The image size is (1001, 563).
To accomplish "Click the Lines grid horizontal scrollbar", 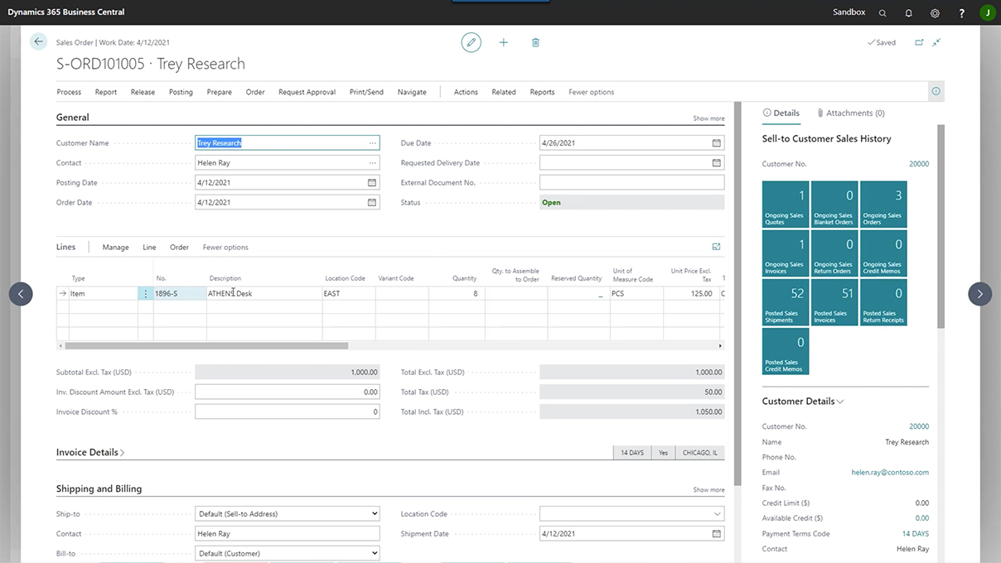I will pos(206,345).
